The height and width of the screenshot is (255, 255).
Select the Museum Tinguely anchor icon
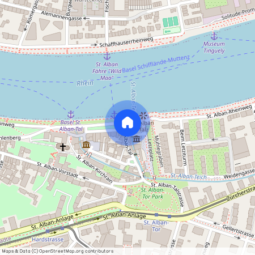click(x=214, y=36)
